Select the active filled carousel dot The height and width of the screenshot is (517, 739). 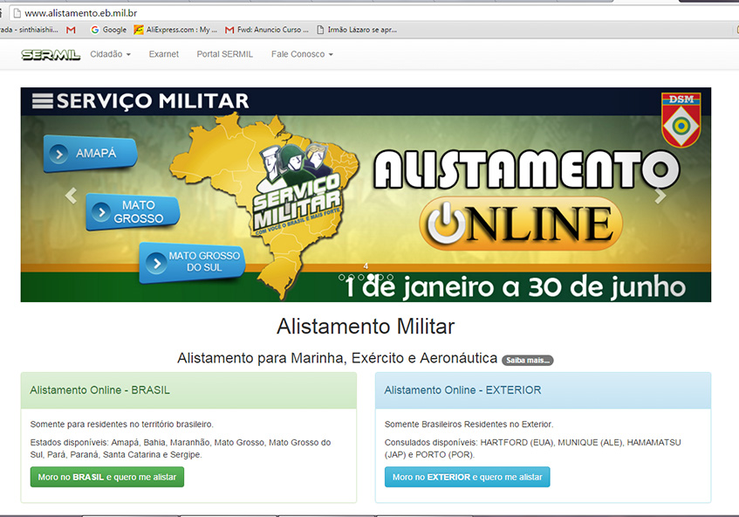point(370,277)
